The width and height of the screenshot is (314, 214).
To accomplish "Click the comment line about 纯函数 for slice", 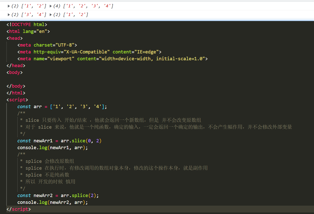I will [156, 127].
